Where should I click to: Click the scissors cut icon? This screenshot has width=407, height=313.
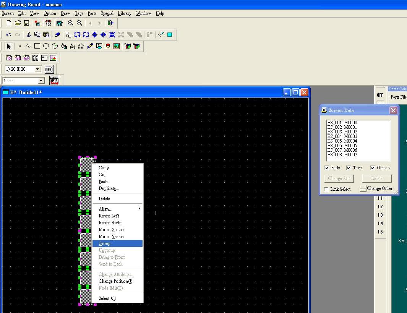29,35
